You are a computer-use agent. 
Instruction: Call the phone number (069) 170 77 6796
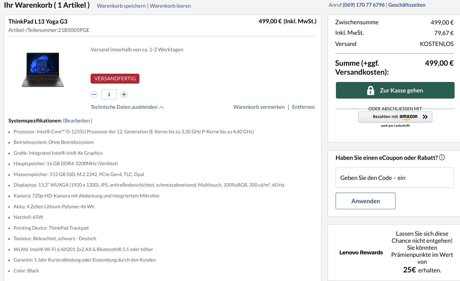pyautogui.click(x=364, y=5)
